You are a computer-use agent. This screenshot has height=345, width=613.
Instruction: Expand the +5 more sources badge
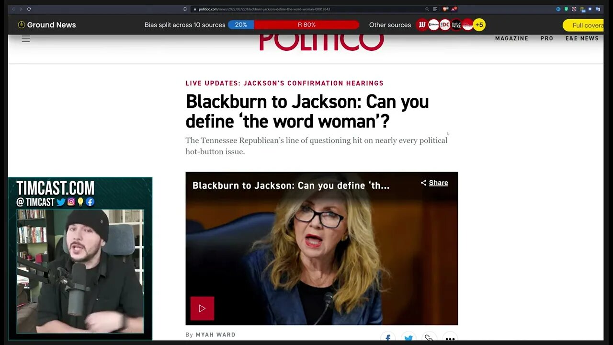point(479,25)
